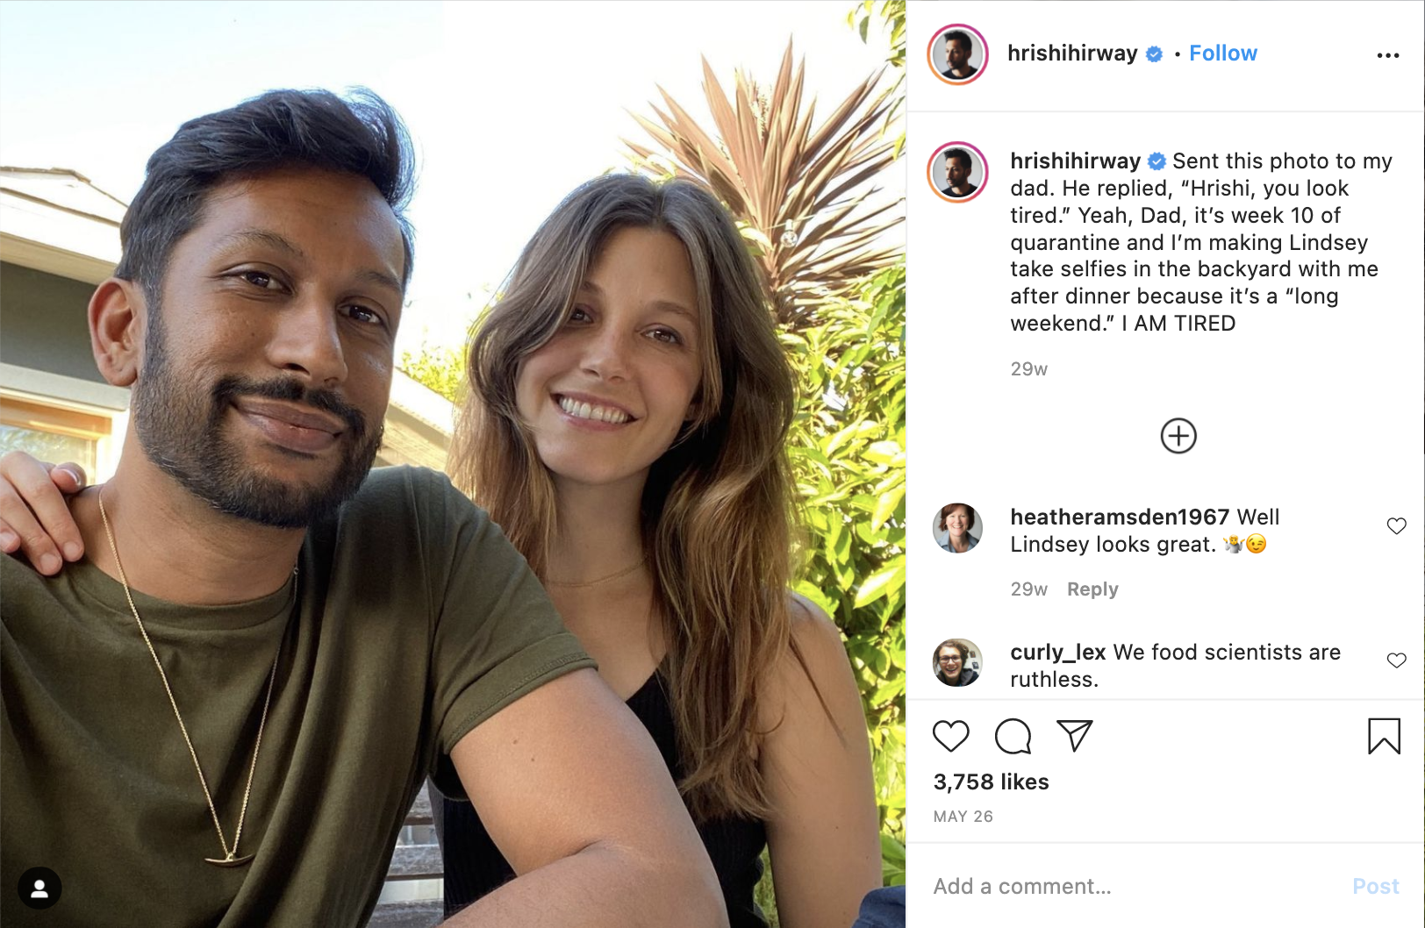View the 3,758 likes list
This screenshot has height=928, width=1425.
[991, 782]
